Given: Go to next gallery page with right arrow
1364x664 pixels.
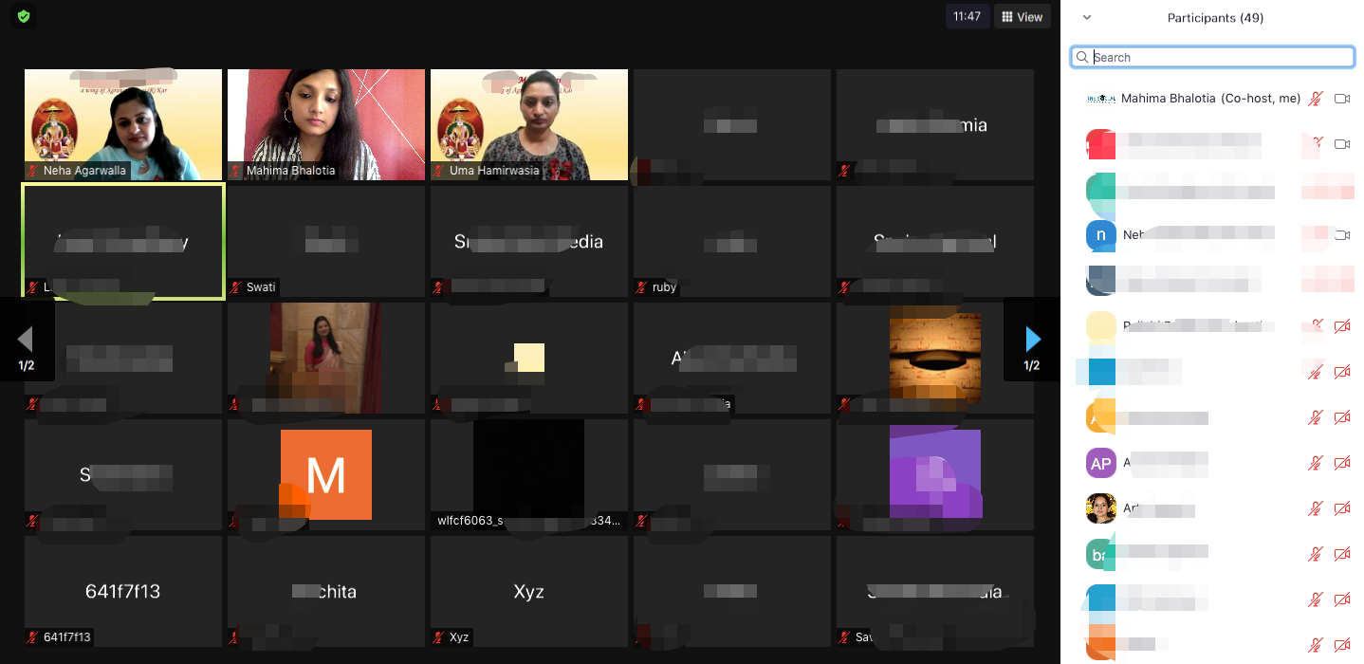Looking at the screenshot, I should point(1033,340).
